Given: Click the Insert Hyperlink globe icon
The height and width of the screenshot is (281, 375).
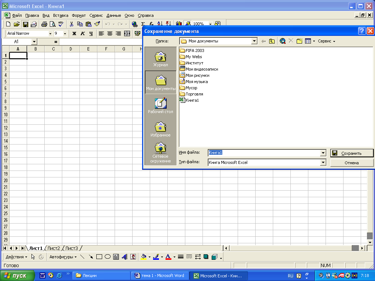Looking at the screenshot, I should coord(135,24).
